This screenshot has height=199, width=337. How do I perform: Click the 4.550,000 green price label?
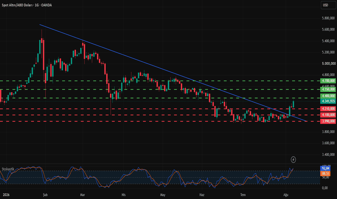point(328,89)
